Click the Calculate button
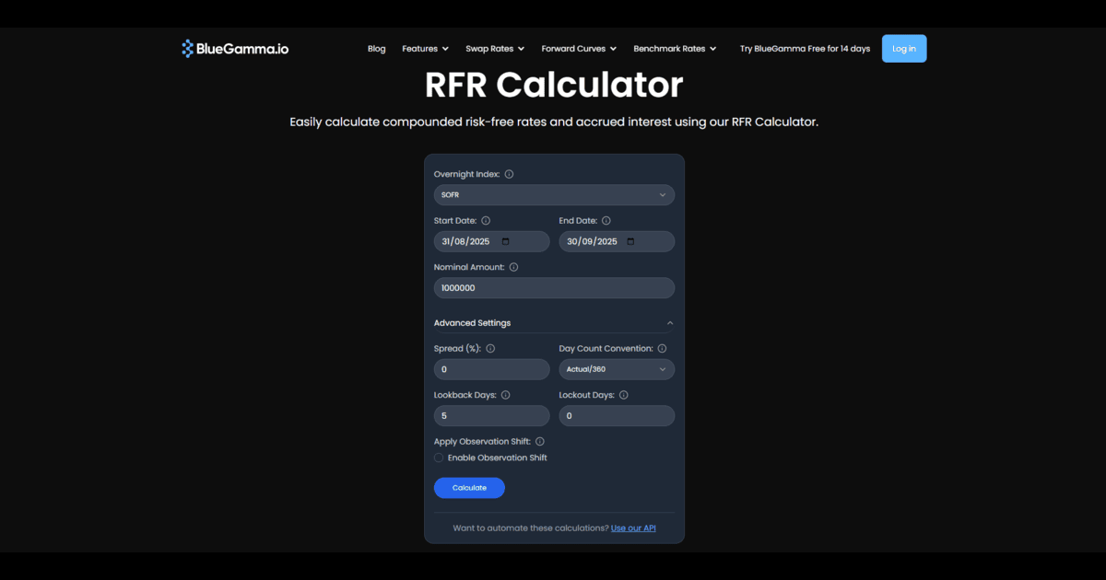This screenshot has height=580, width=1106. [469, 488]
